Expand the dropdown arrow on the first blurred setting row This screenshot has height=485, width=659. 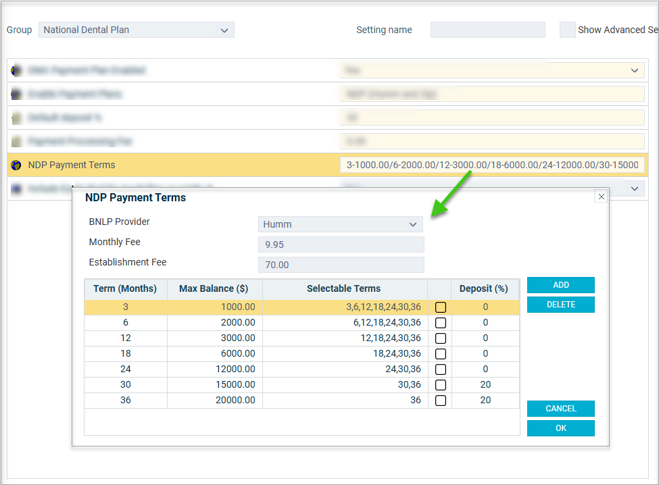635,70
